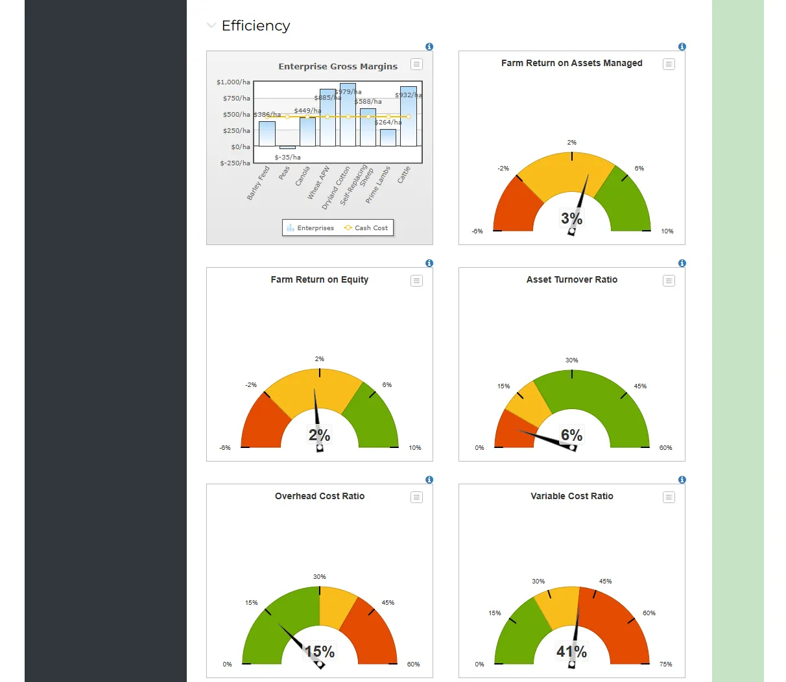Click the Cash Cost marker above the Canola bar
The width and height of the screenshot is (786, 682).
305,118
